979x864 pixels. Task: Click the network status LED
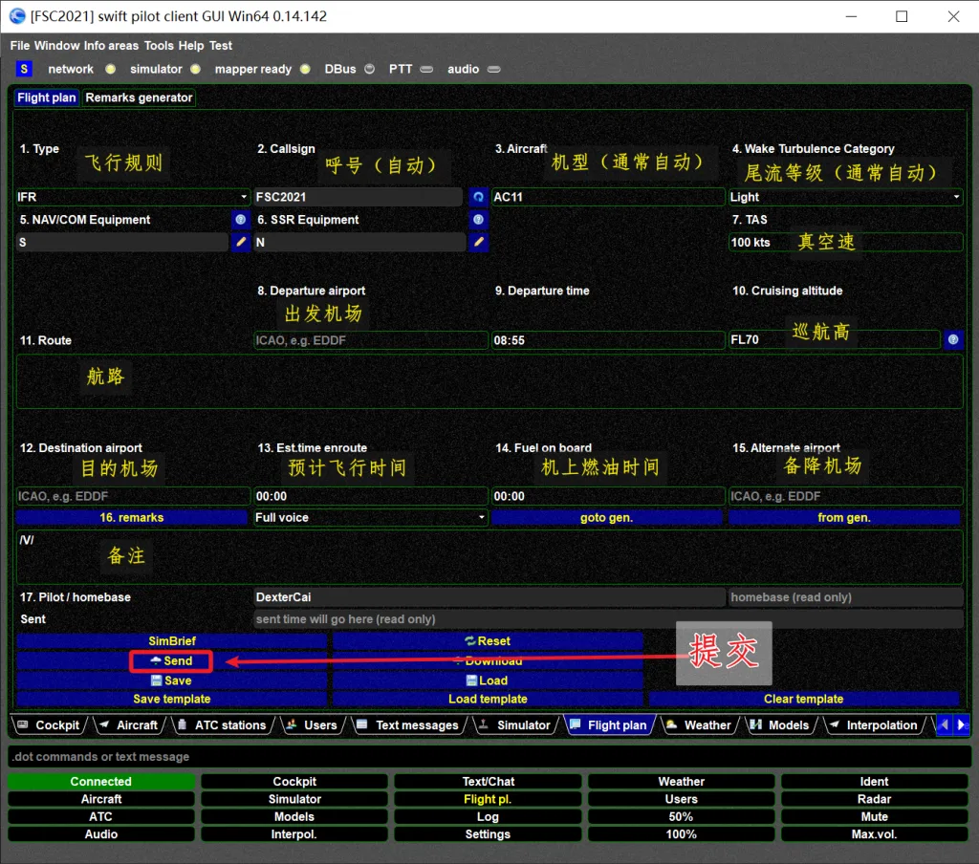[x=111, y=69]
